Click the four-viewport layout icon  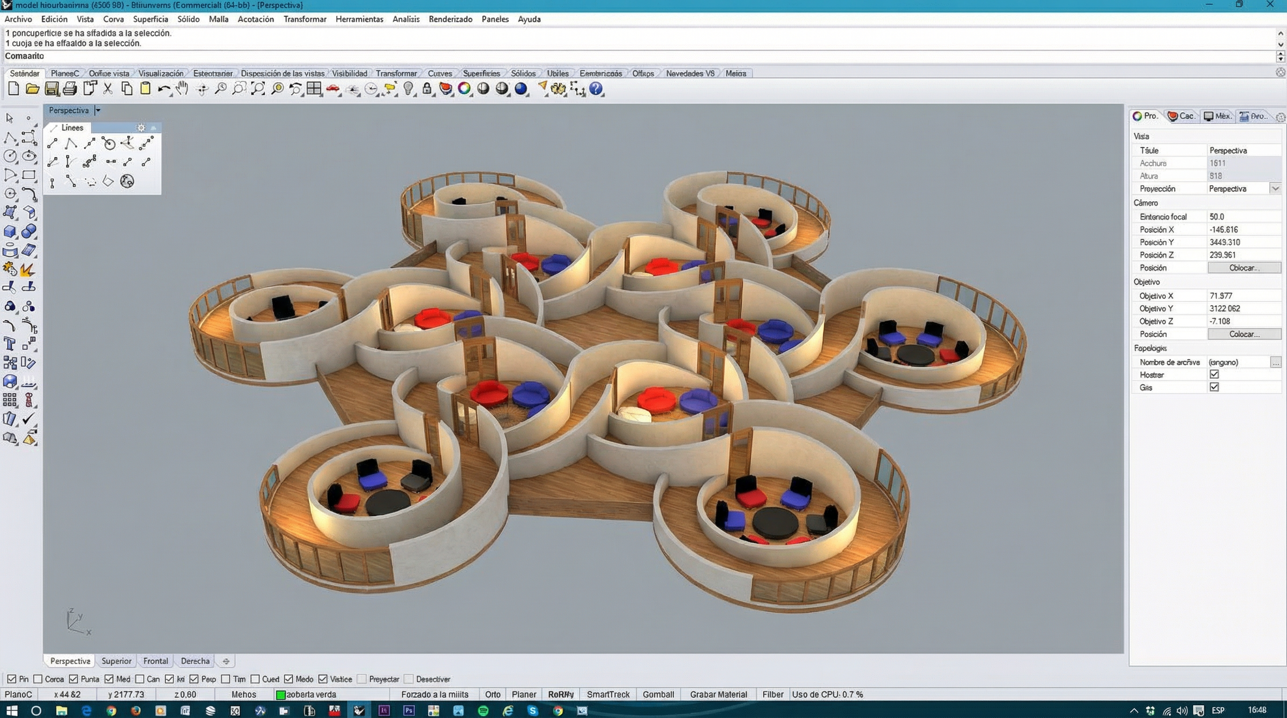coord(314,89)
